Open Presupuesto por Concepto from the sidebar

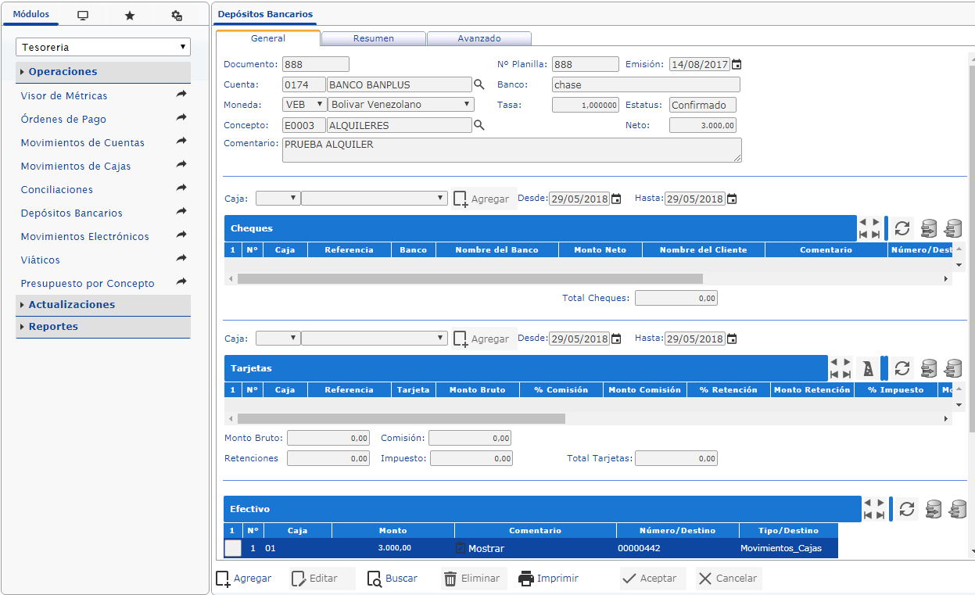click(88, 283)
